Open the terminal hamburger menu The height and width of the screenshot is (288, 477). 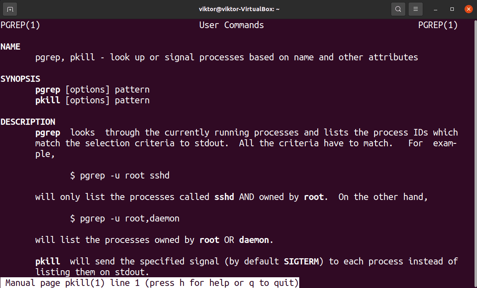415,9
